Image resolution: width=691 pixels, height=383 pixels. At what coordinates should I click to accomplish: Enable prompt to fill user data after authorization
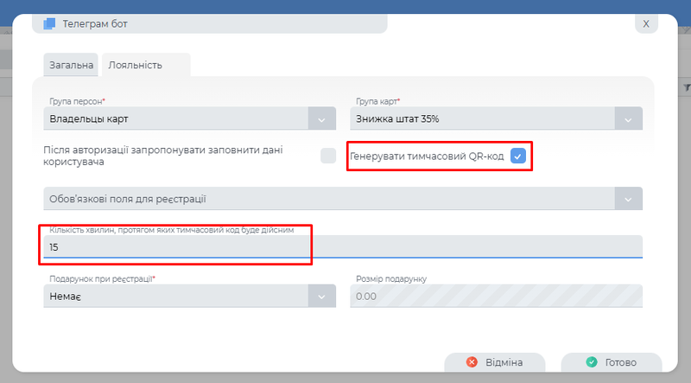[x=328, y=156]
